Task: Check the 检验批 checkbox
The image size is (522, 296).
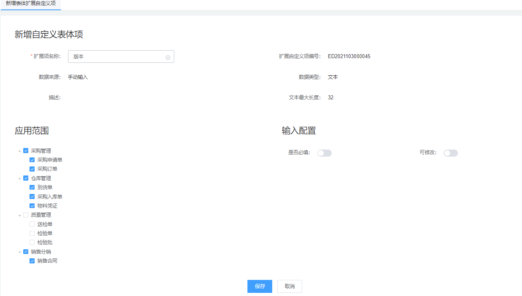Action: (32, 243)
